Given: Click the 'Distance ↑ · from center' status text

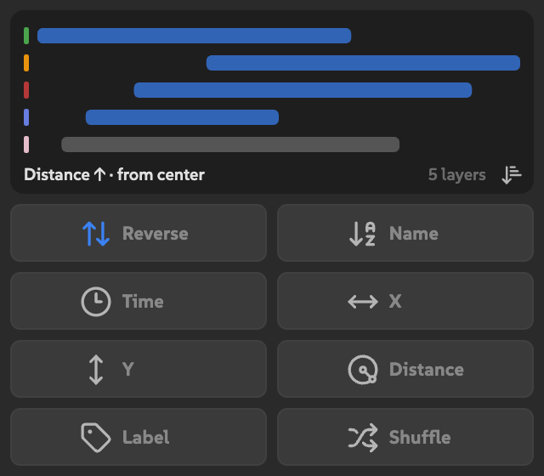Looking at the screenshot, I should (x=114, y=174).
